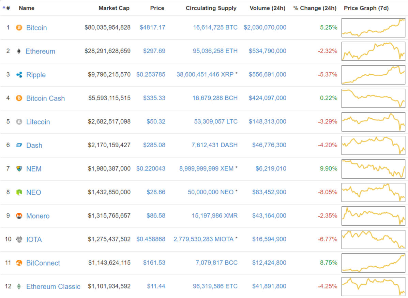Sort table by Volume (24h) header
408x298 pixels.
(x=267, y=8)
